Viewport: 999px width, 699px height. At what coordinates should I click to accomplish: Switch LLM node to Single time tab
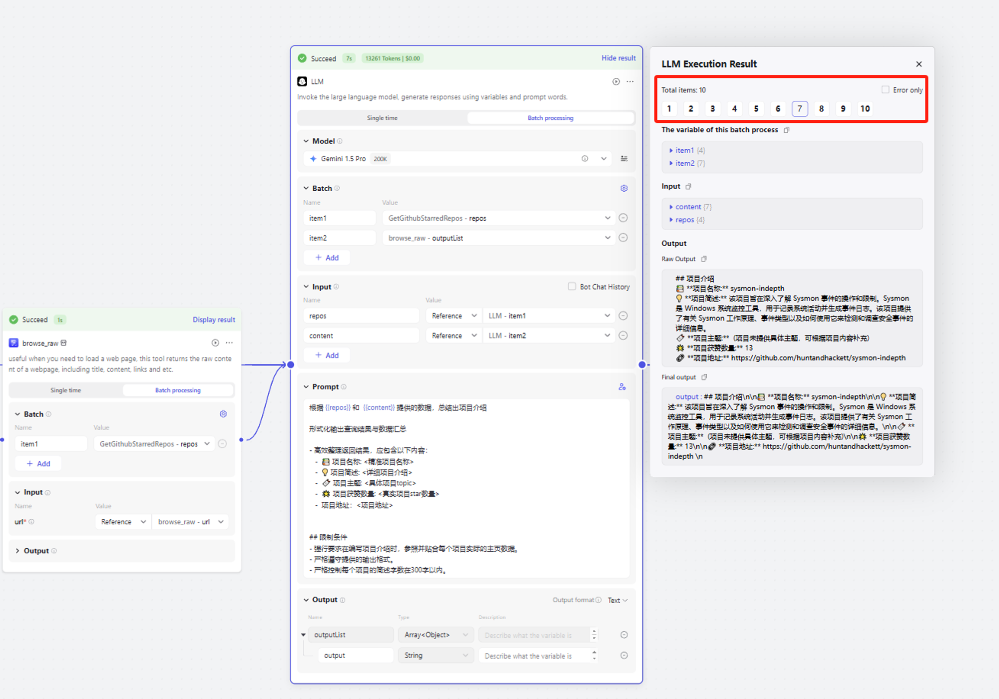[x=382, y=118]
